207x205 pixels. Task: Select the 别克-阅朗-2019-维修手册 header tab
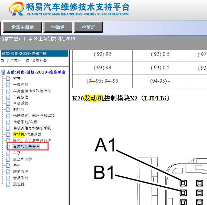[x=34, y=53]
